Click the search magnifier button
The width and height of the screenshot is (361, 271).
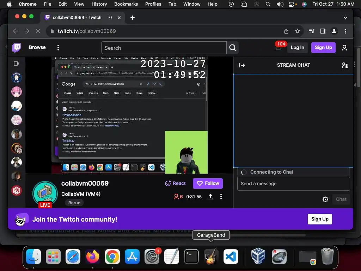[233, 48]
